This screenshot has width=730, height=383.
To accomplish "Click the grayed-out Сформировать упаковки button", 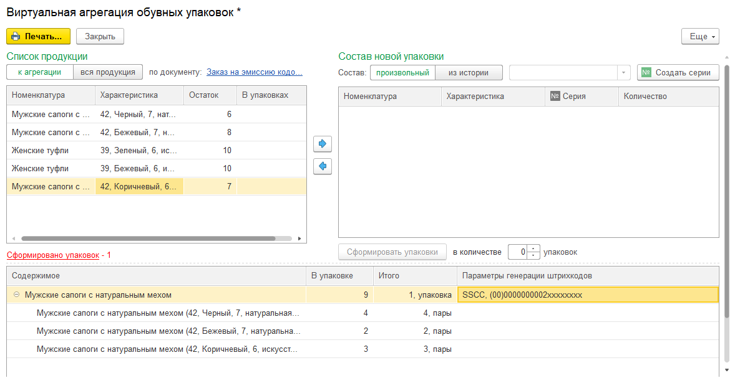I will [392, 252].
